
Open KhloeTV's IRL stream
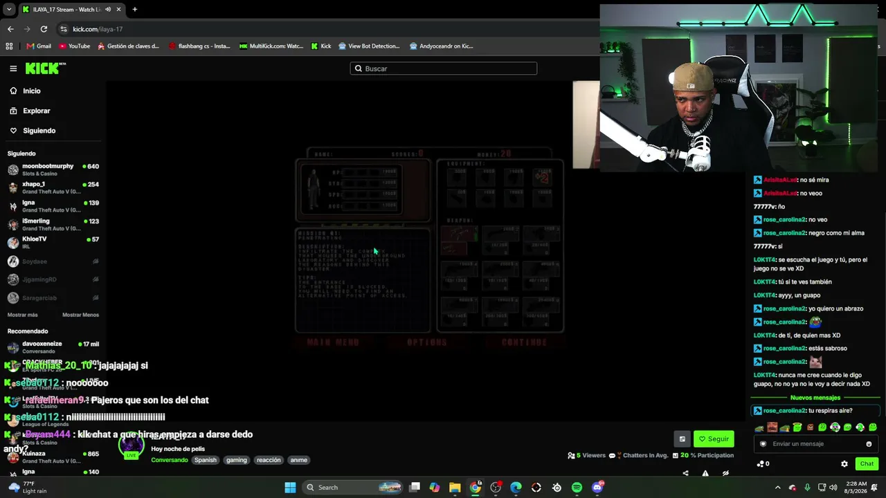(53, 242)
